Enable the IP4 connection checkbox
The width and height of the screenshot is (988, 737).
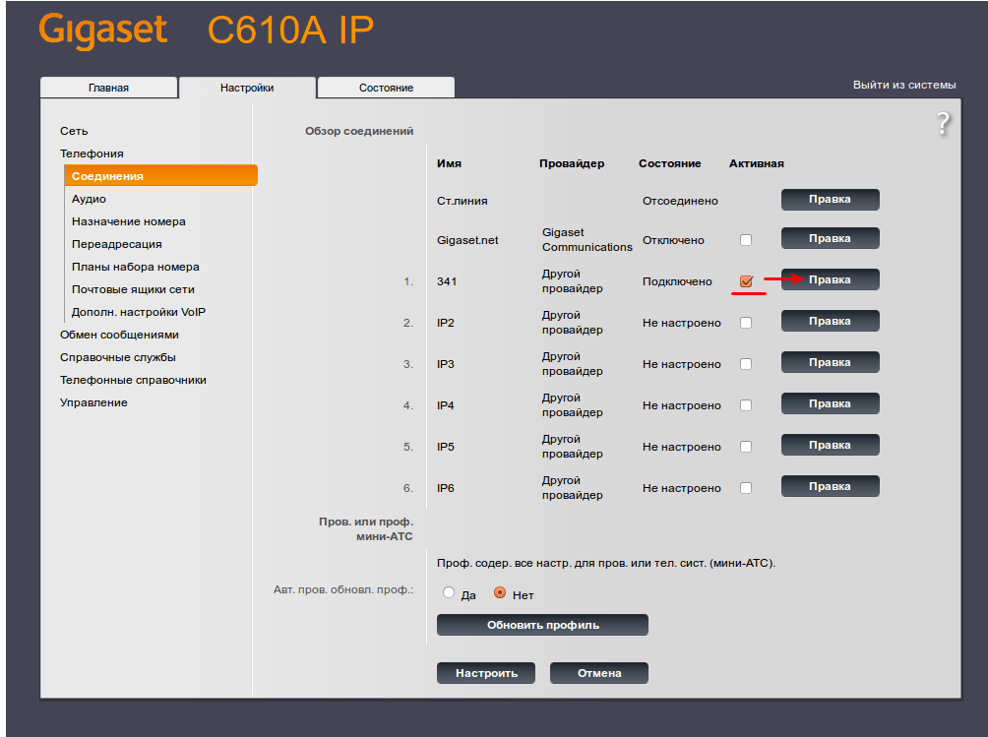(x=746, y=405)
